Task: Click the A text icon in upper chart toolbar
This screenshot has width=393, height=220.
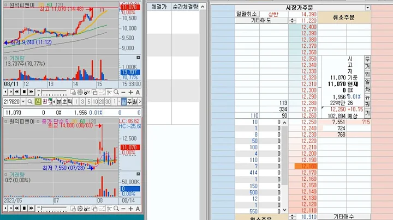Action: click(138, 92)
